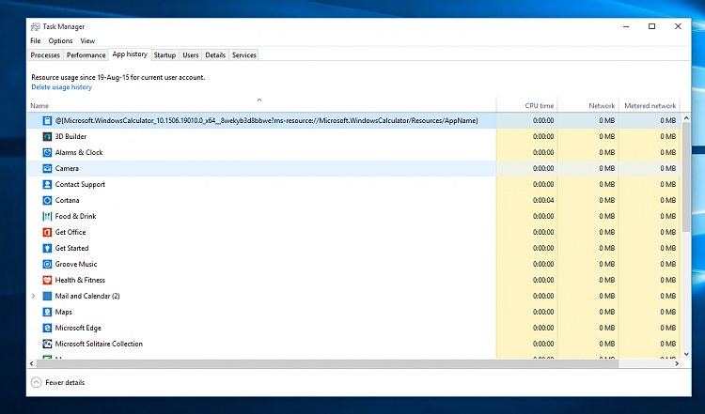Viewport: 705px width, 414px height.
Task: Select the Health & Fitness row name
Action: [80, 280]
